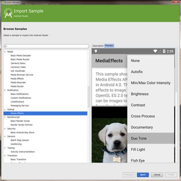Select Media Router sample
The width and height of the screenshot is (181, 181).
[17, 86]
